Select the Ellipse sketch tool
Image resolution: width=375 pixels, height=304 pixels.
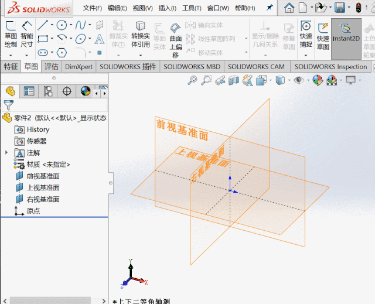coord(81,39)
